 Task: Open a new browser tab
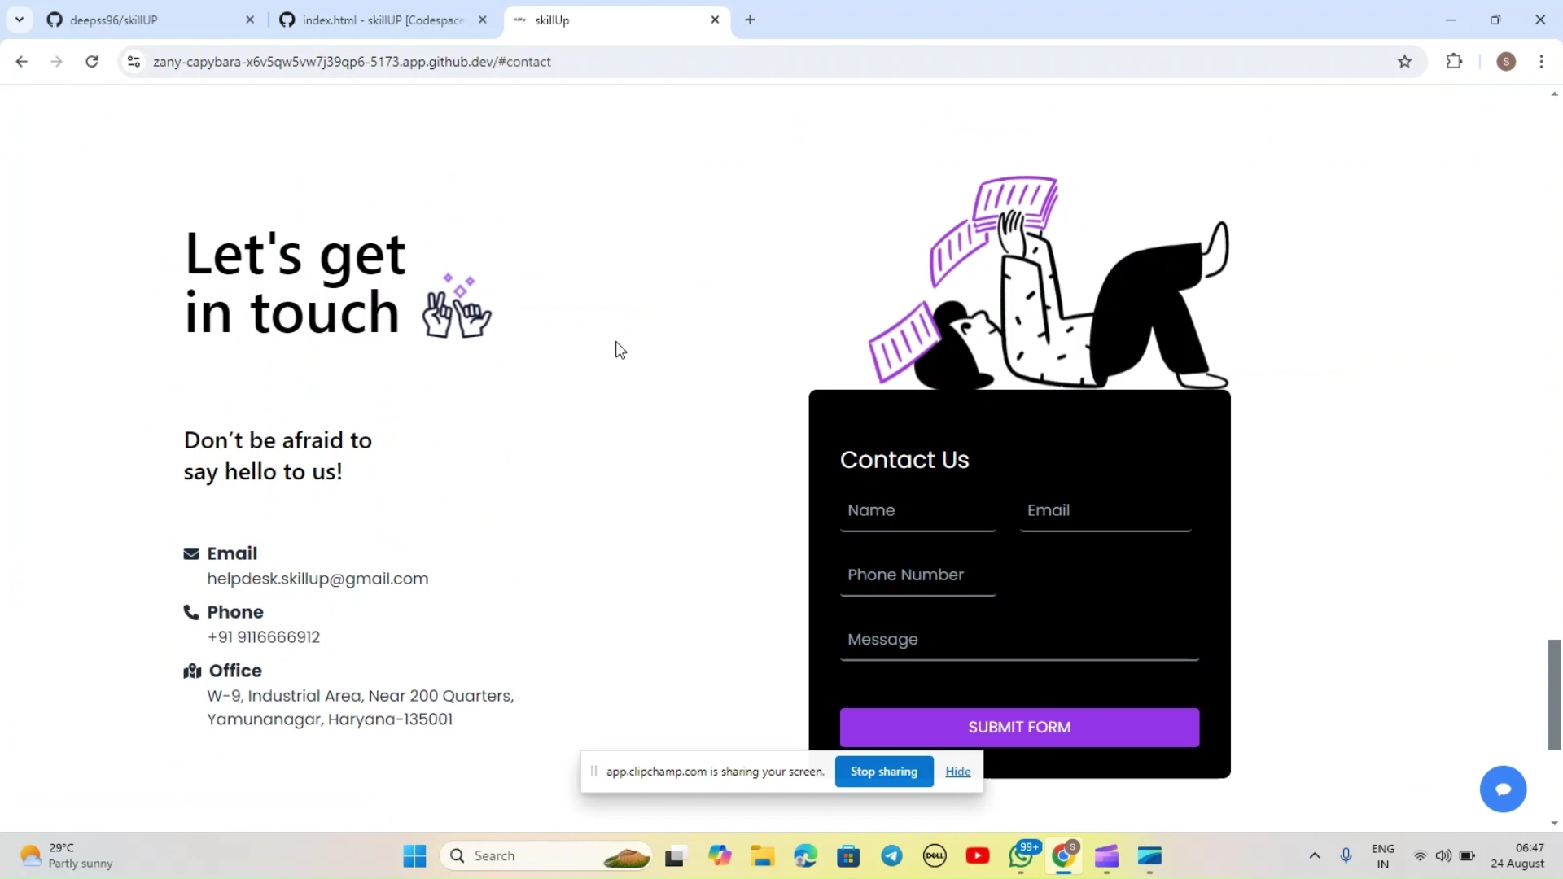[750, 20]
